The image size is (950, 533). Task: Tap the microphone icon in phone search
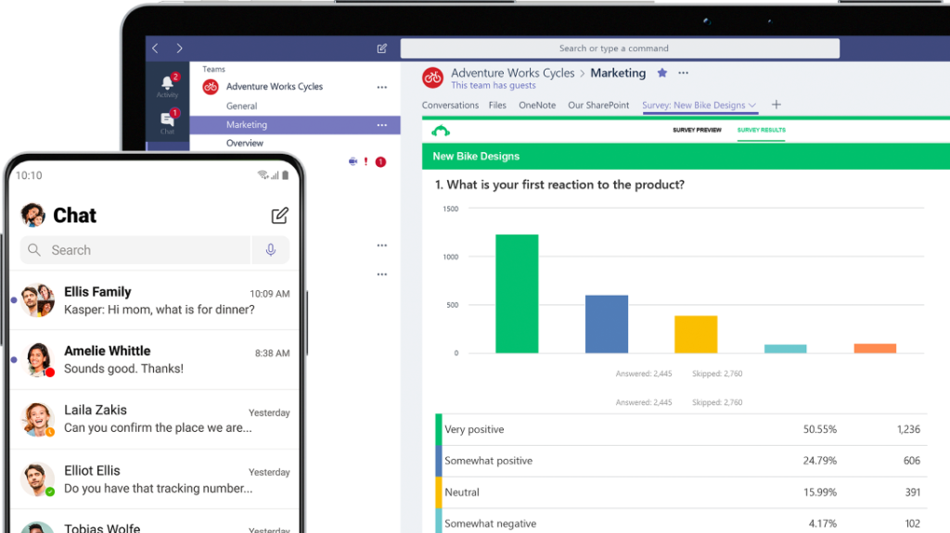coord(271,250)
